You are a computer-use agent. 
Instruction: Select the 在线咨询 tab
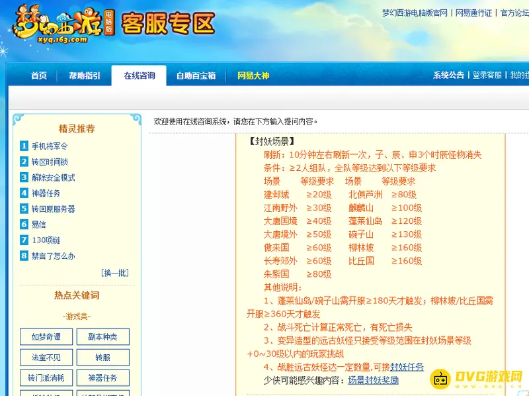[x=139, y=75]
